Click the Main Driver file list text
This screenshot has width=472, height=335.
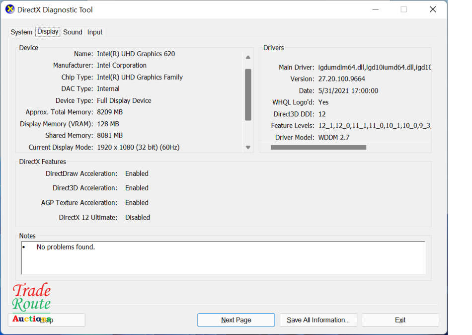[374, 67]
